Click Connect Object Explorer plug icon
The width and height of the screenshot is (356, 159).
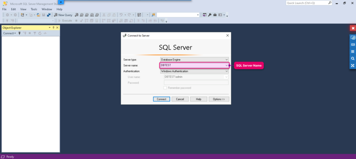[x=19, y=33]
